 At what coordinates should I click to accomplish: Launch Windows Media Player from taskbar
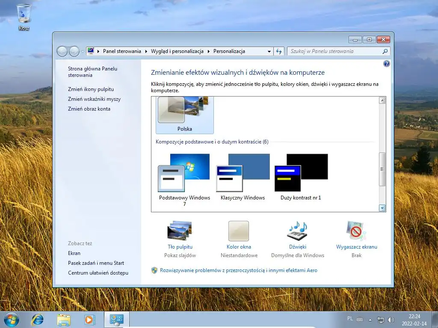click(x=89, y=319)
